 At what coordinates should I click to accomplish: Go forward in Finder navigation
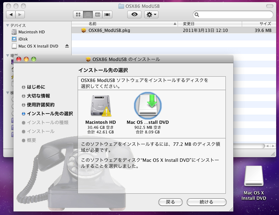tap(20, 15)
